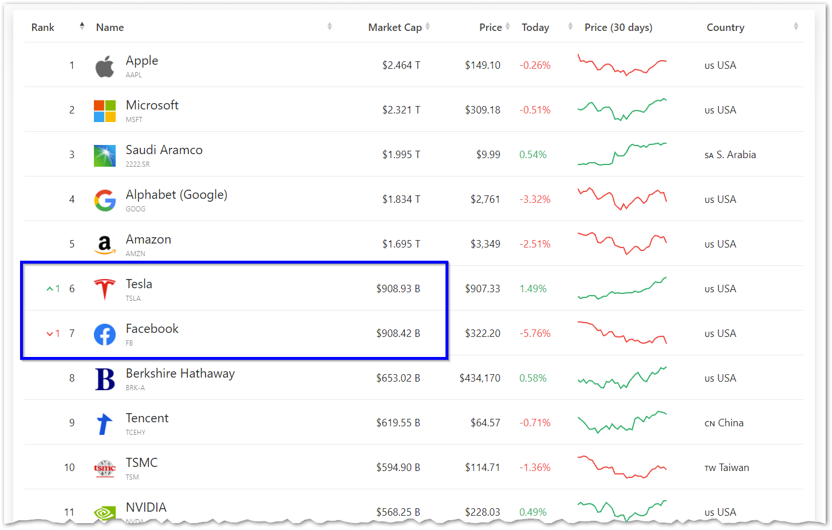Open the Alphabet (Google) link
This screenshot has height=530, width=832.
(176, 195)
